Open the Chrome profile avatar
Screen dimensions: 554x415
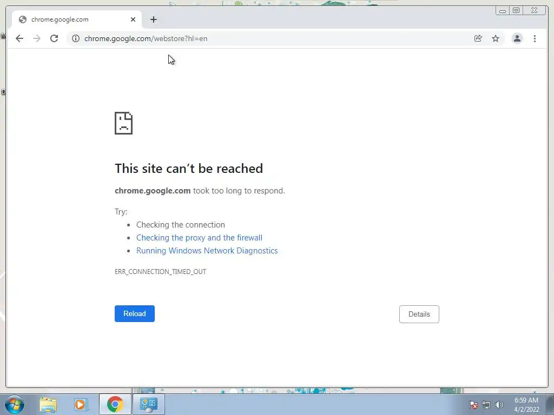pyautogui.click(x=517, y=38)
